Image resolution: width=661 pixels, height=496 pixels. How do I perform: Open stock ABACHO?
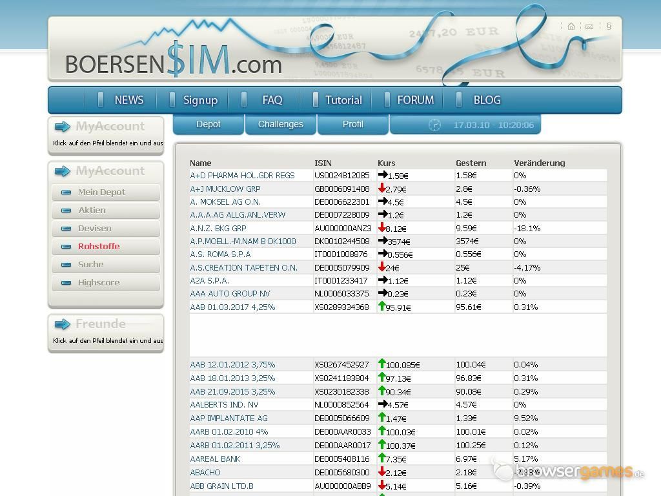point(205,472)
